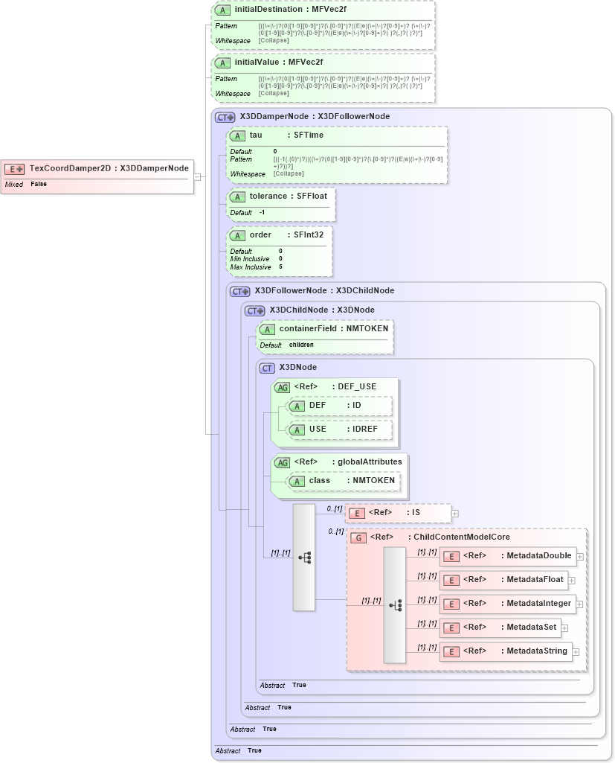This screenshot has height=763, width=615.
Task: Click the A icon beside containerField attribute
Action: coord(267,330)
